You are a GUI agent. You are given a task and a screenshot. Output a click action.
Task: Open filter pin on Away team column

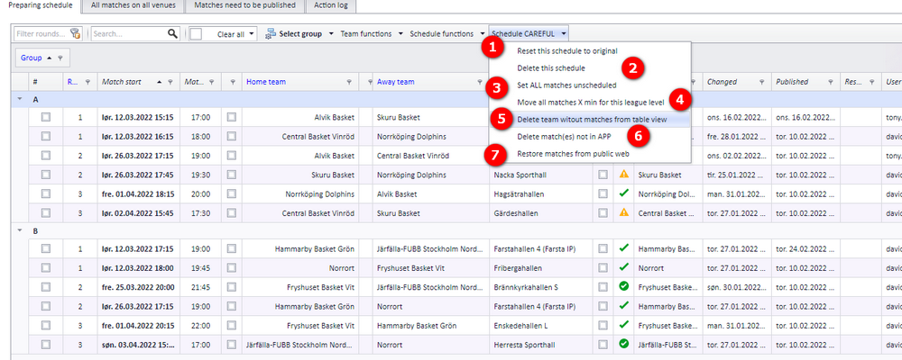click(479, 82)
